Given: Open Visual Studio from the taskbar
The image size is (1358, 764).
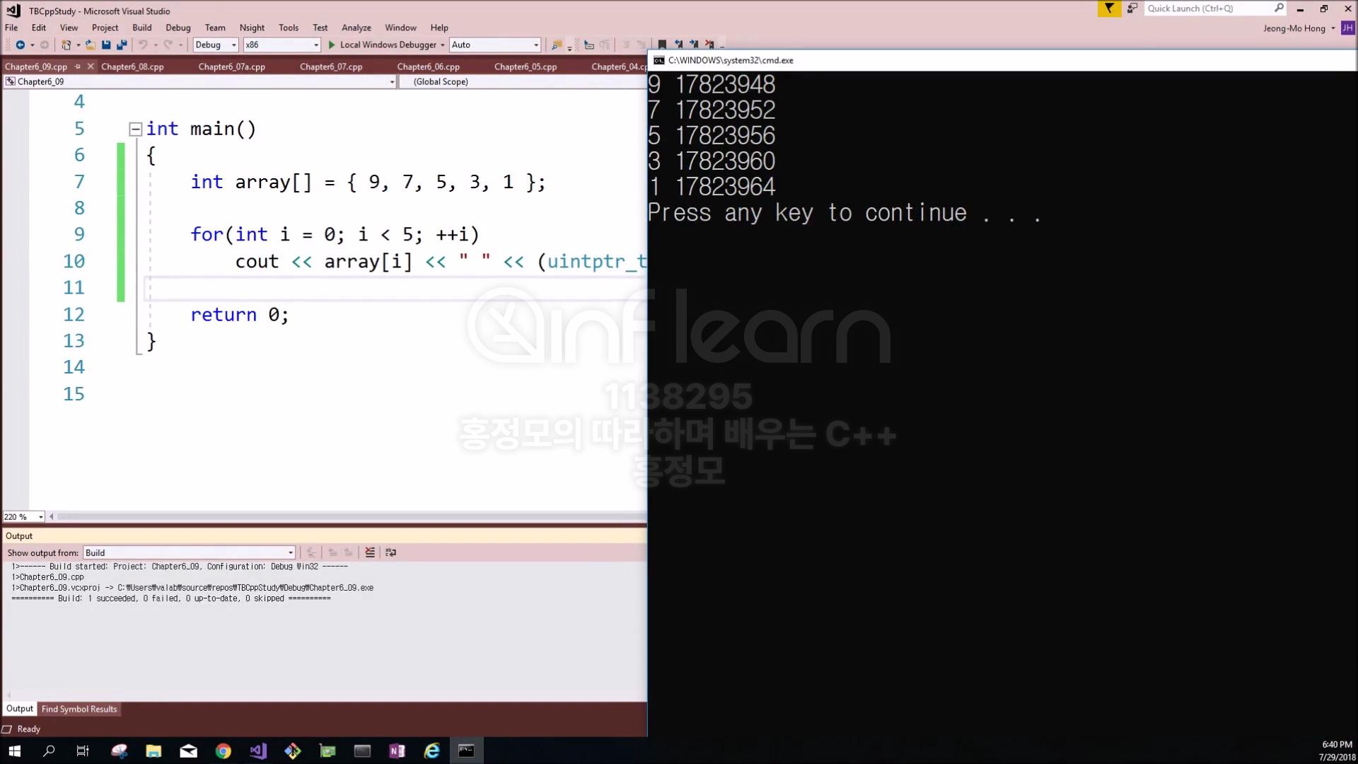Looking at the screenshot, I should pos(258,751).
